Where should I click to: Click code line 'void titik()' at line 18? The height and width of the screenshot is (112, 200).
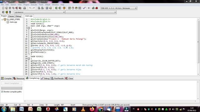(37, 56)
